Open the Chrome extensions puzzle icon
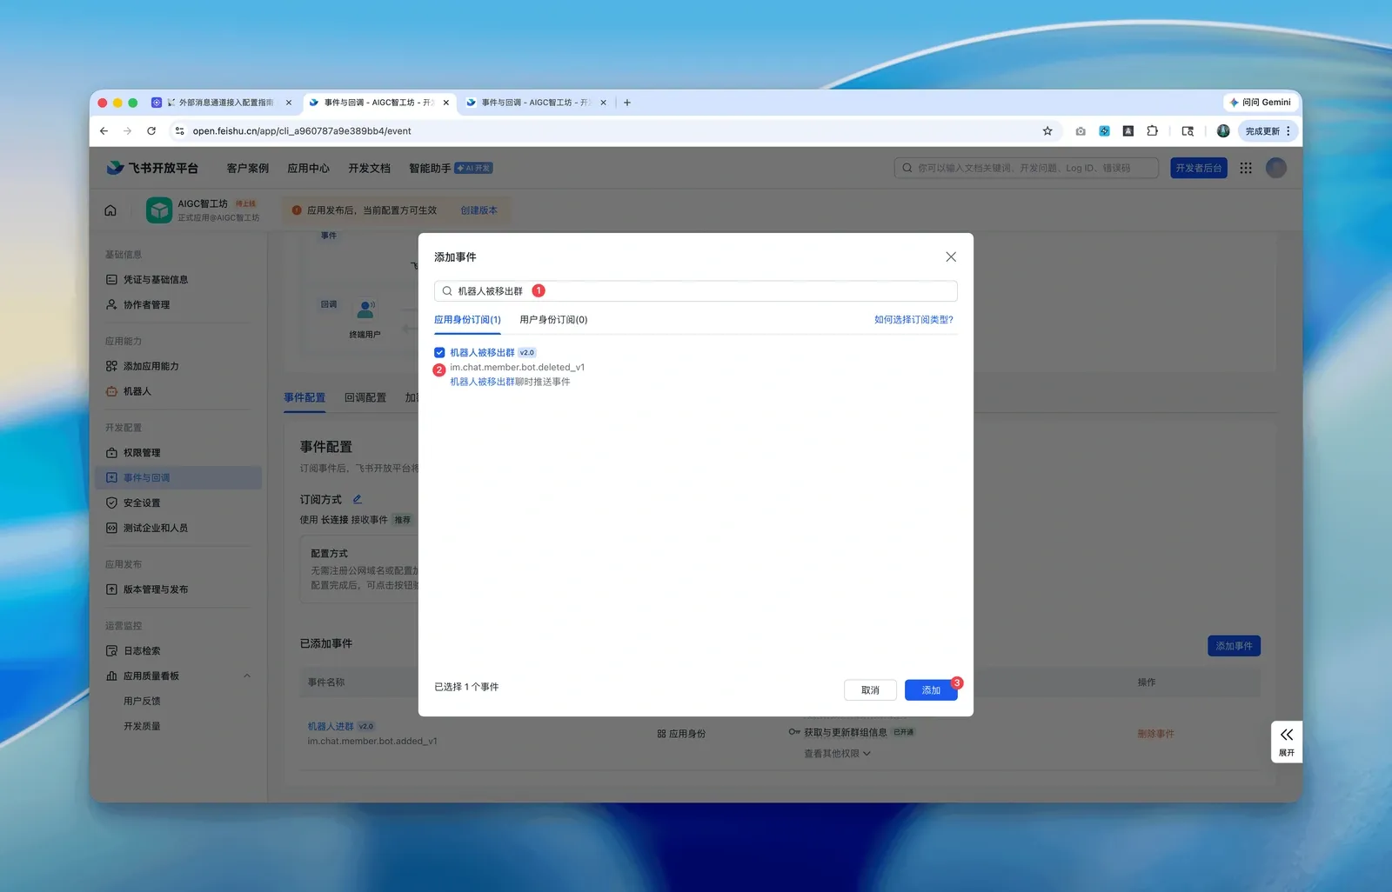Viewport: 1392px width, 892px height. click(x=1152, y=131)
